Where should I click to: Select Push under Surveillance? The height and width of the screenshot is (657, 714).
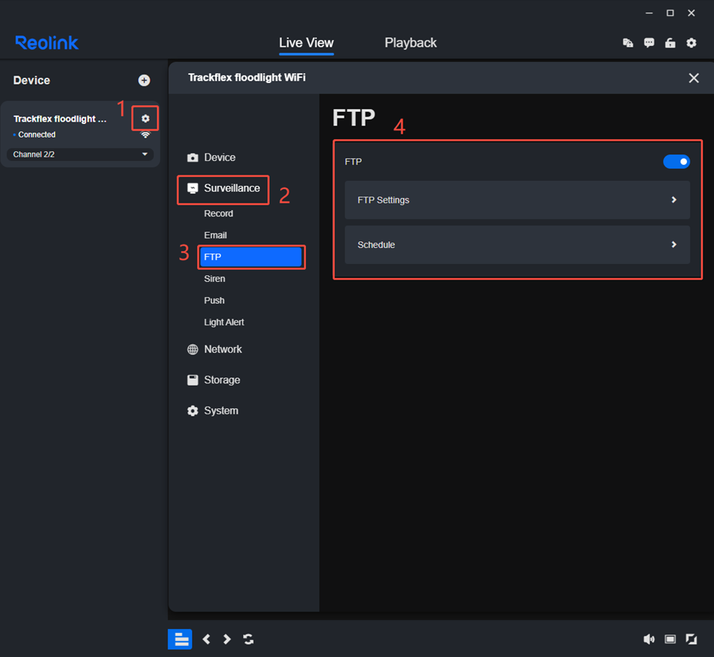214,301
